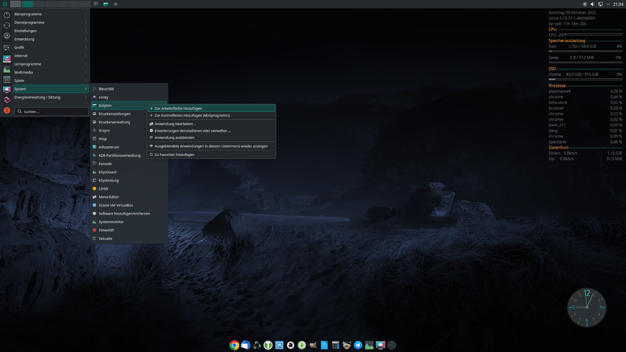Expand the Büroprogramme category
The image size is (626, 352).
pyautogui.click(x=51, y=14)
